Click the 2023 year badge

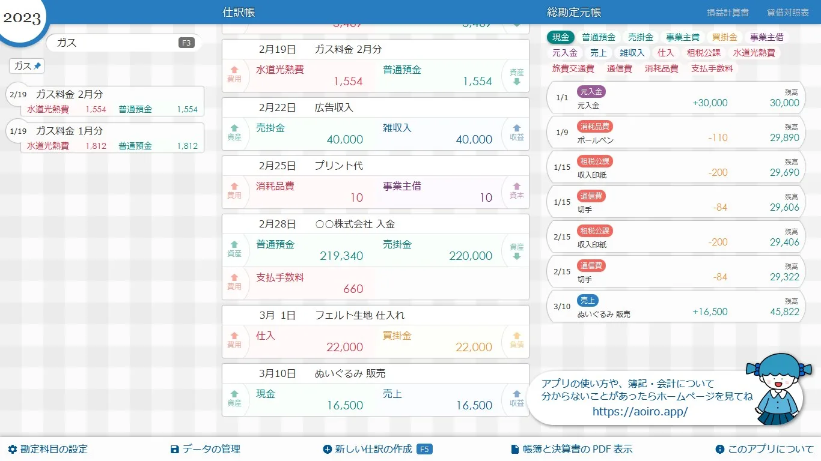pos(22,17)
